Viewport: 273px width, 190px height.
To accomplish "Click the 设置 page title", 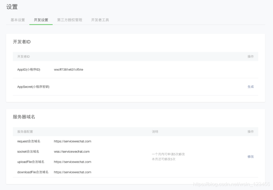I will pos(12,7).
